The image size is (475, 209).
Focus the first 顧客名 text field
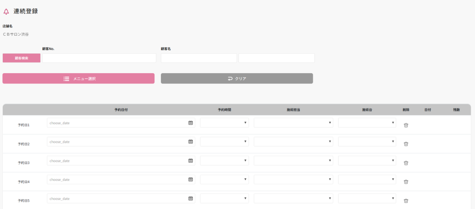[x=199, y=58]
